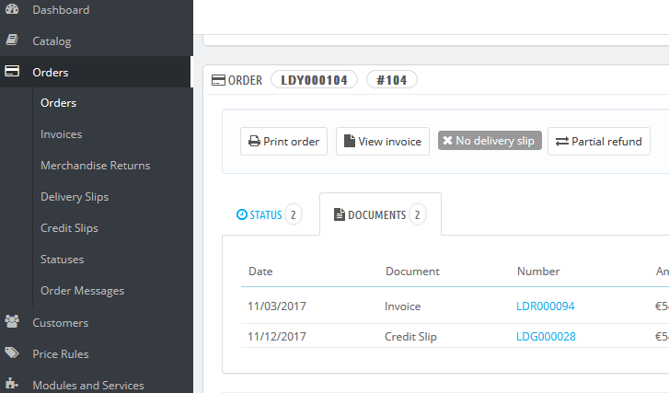Click the Price Rules tag icon
This screenshot has width=669, height=393.
point(12,353)
